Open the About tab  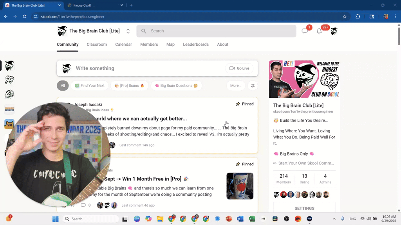(x=222, y=45)
